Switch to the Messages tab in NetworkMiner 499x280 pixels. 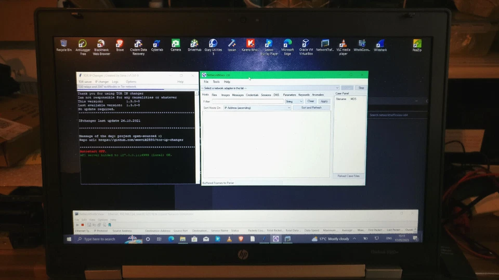238,95
